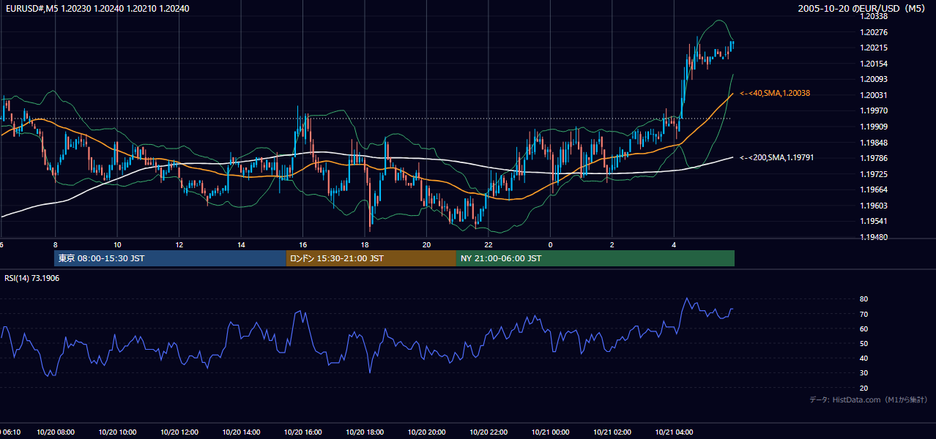Click the white 200,SMA,1.19791 label
936x439 pixels.
(777, 157)
